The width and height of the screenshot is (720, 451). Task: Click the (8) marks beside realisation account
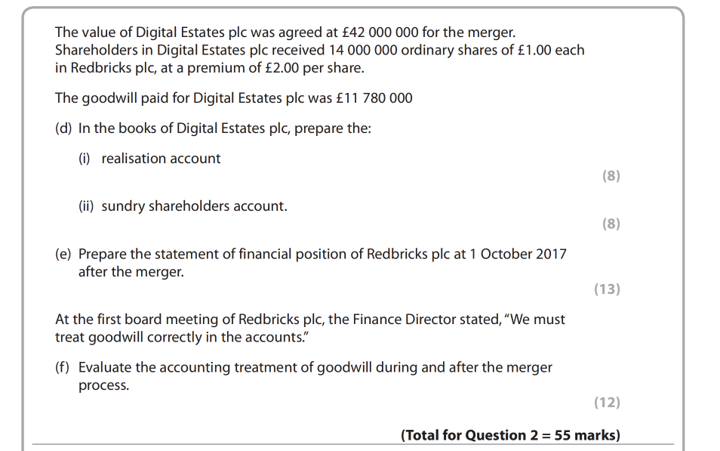611,176
